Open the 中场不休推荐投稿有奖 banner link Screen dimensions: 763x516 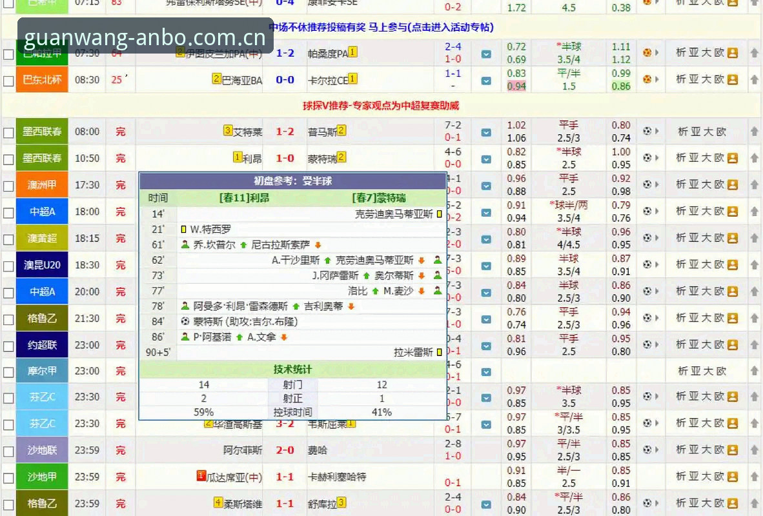(x=381, y=27)
